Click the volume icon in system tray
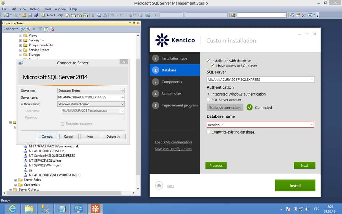Viewport: 342px width, 214px height. 307,209
